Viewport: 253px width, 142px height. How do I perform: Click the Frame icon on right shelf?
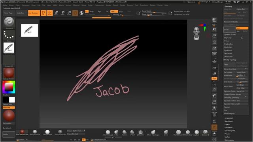[x=214, y=90]
